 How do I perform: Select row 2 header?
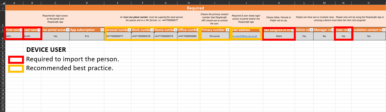3,19
